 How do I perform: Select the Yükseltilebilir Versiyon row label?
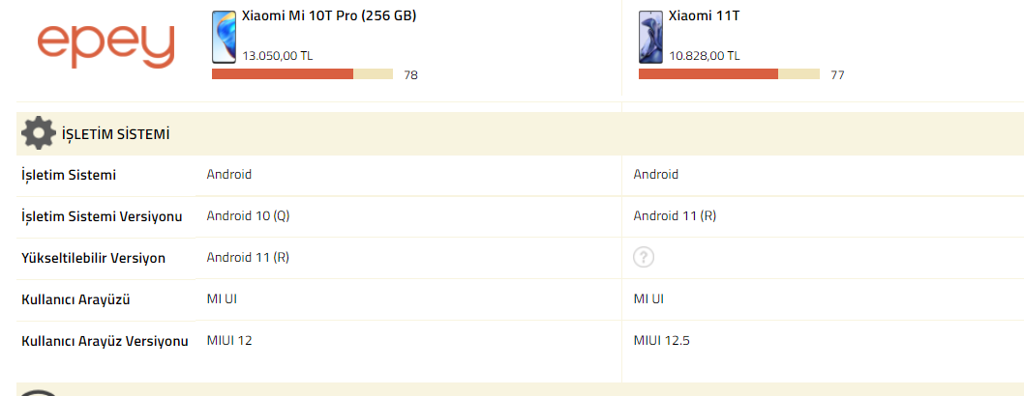[x=93, y=258]
